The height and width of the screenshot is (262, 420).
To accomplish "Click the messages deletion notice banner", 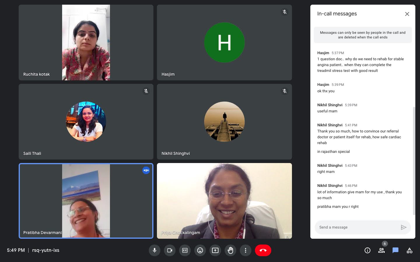I will coord(363,35).
